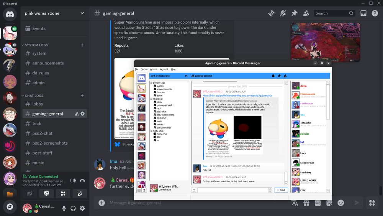Toggle noise suppression waveform icon
Image resolution: width=383 pixels, height=216 pixels.
point(73,181)
